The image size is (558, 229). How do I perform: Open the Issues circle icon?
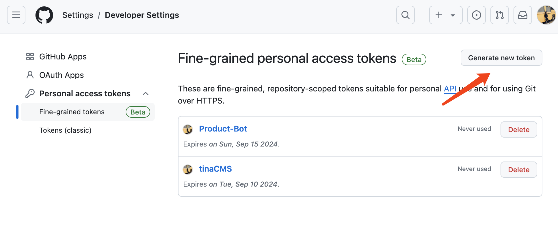point(477,15)
